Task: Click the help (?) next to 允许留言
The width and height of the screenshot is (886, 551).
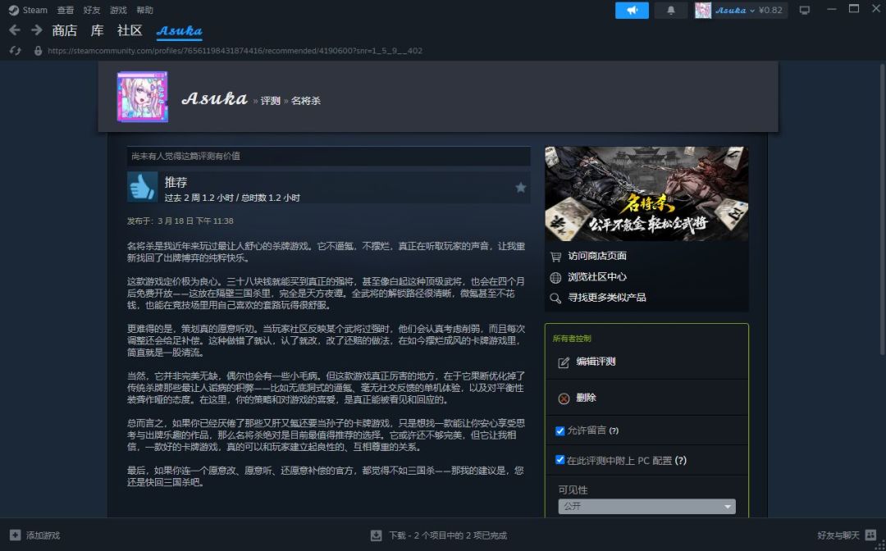Action: click(614, 430)
